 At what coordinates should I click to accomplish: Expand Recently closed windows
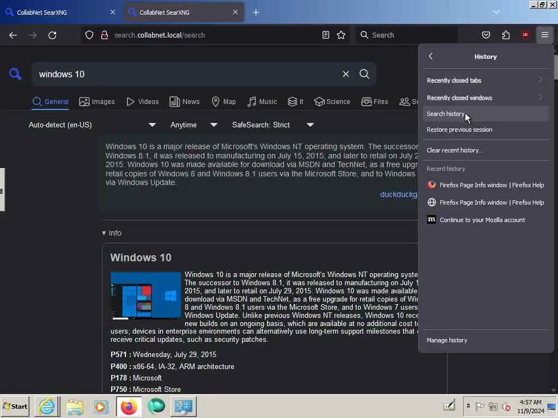pyautogui.click(x=486, y=98)
